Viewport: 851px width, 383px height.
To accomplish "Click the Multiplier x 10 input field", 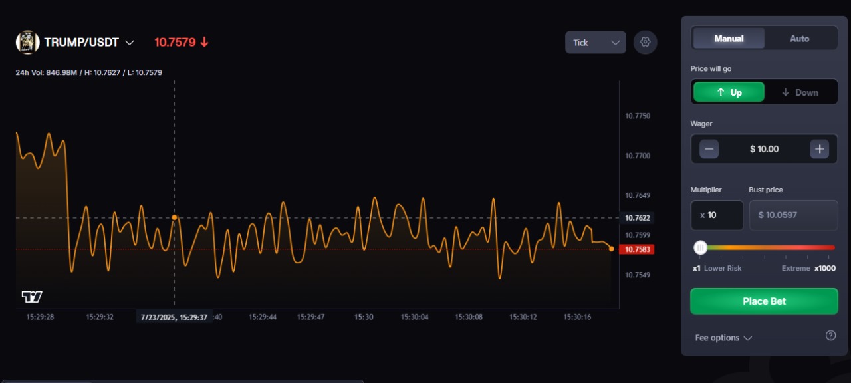I will pos(717,215).
